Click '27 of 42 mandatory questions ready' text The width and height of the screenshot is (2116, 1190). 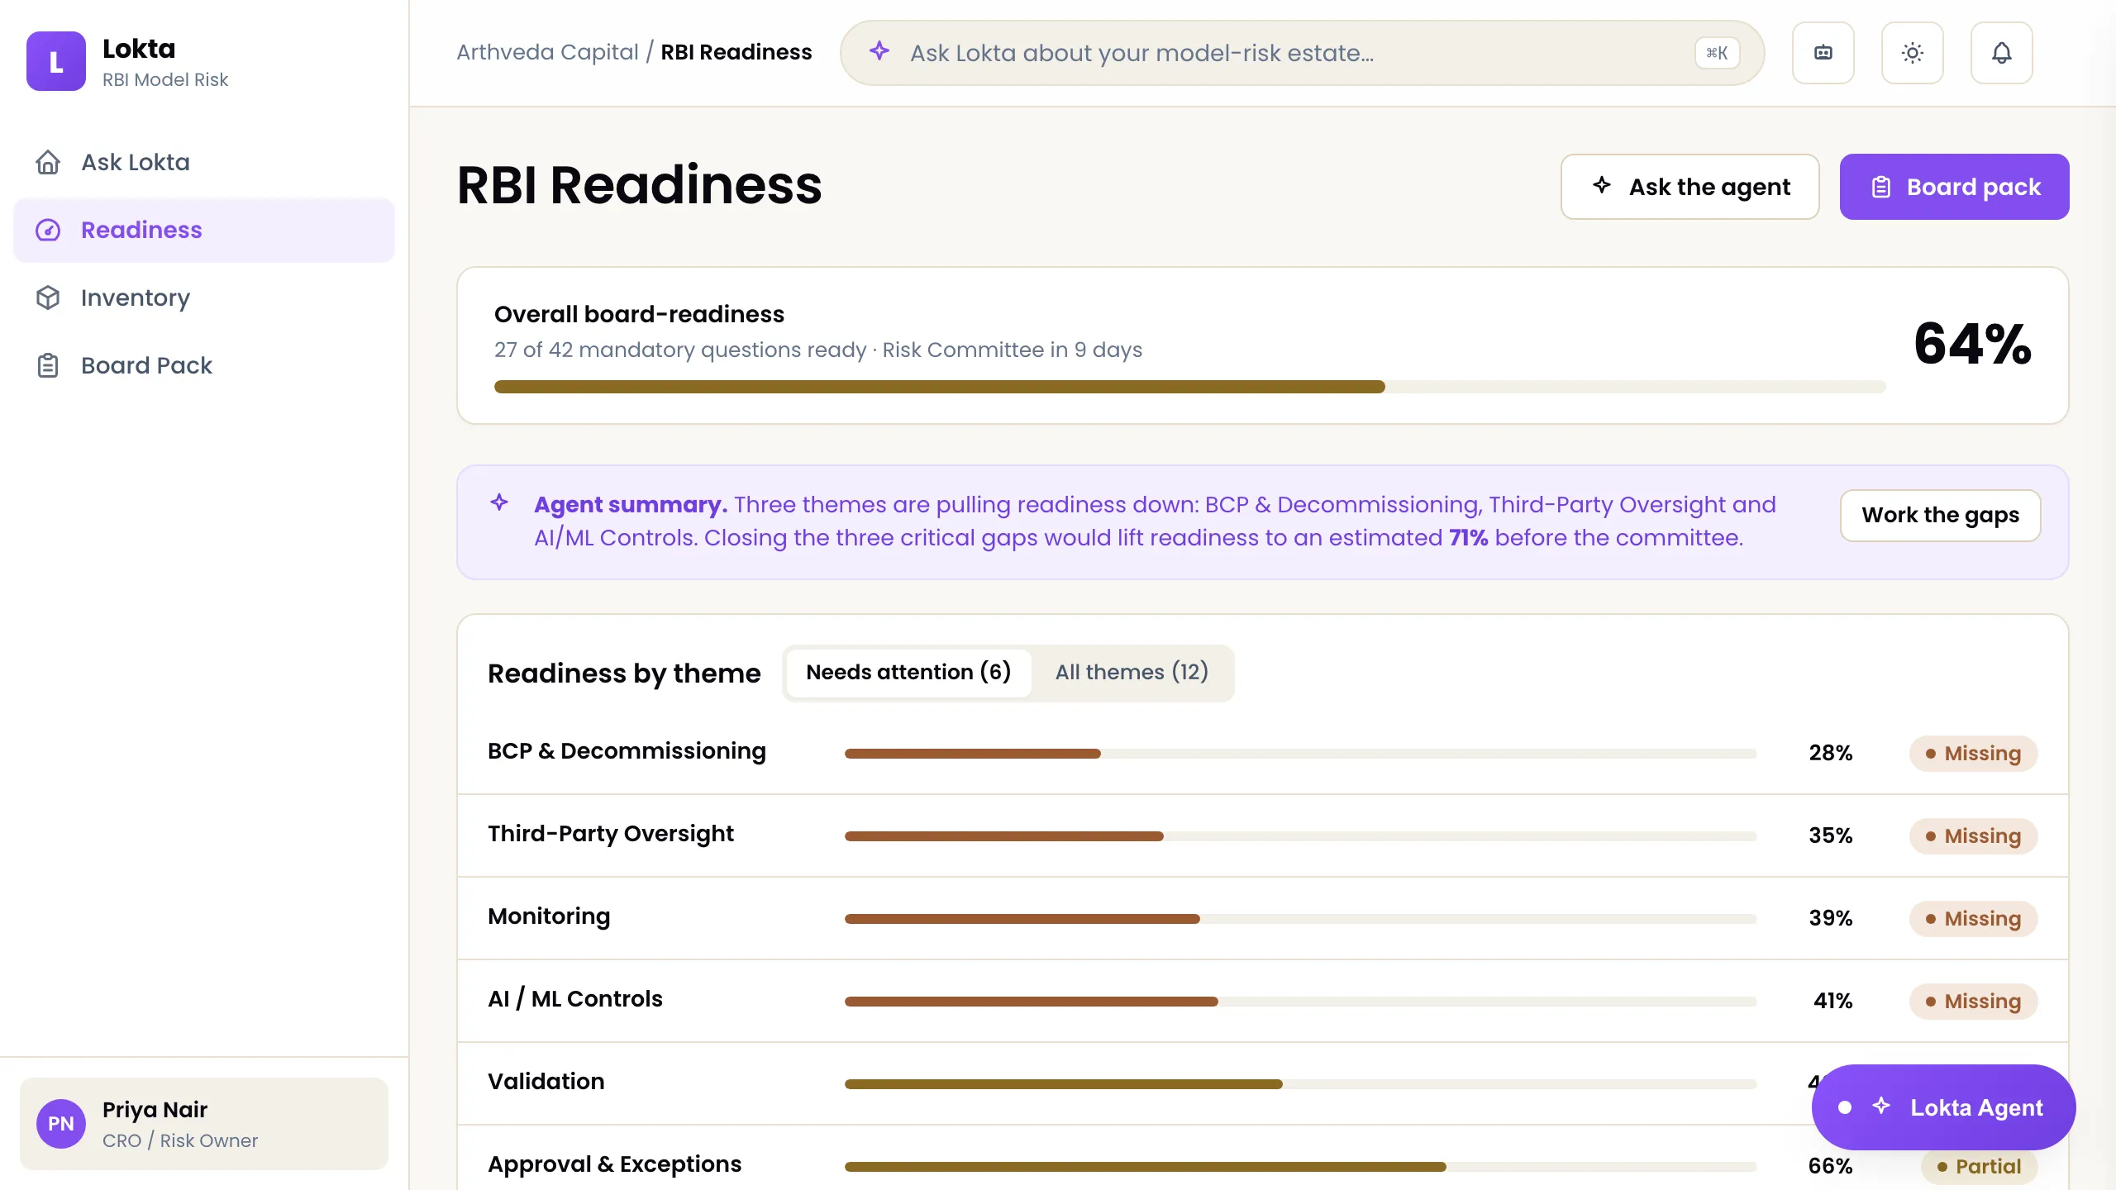click(680, 350)
